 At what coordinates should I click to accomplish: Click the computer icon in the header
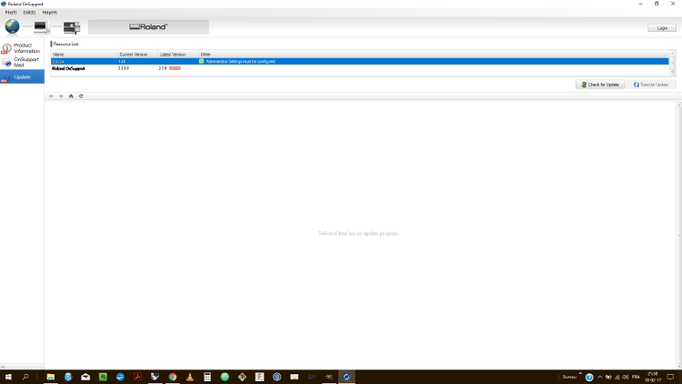point(40,27)
